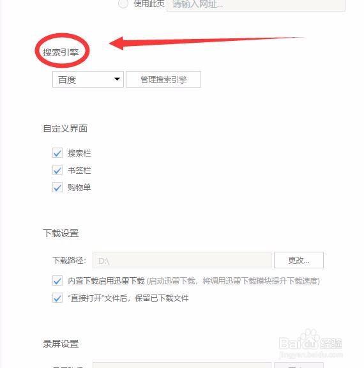
Task: Click the 管理搜索引擎 button
Action: (x=163, y=79)
